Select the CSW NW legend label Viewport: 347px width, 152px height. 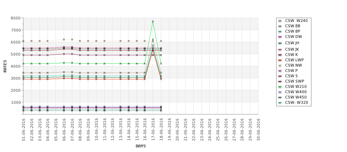click(294, 65)
